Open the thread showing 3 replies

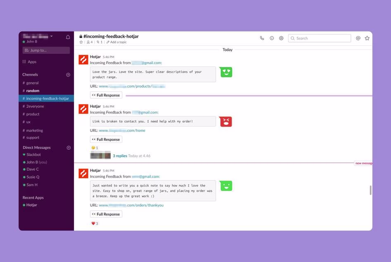point(119,155)
